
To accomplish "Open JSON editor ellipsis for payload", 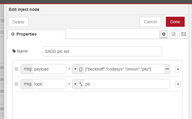I will point(167,69).
